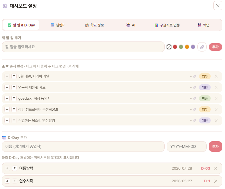Open the 캘린더 tab
This screenshot has width=225, height=189.
click(58, 25)
